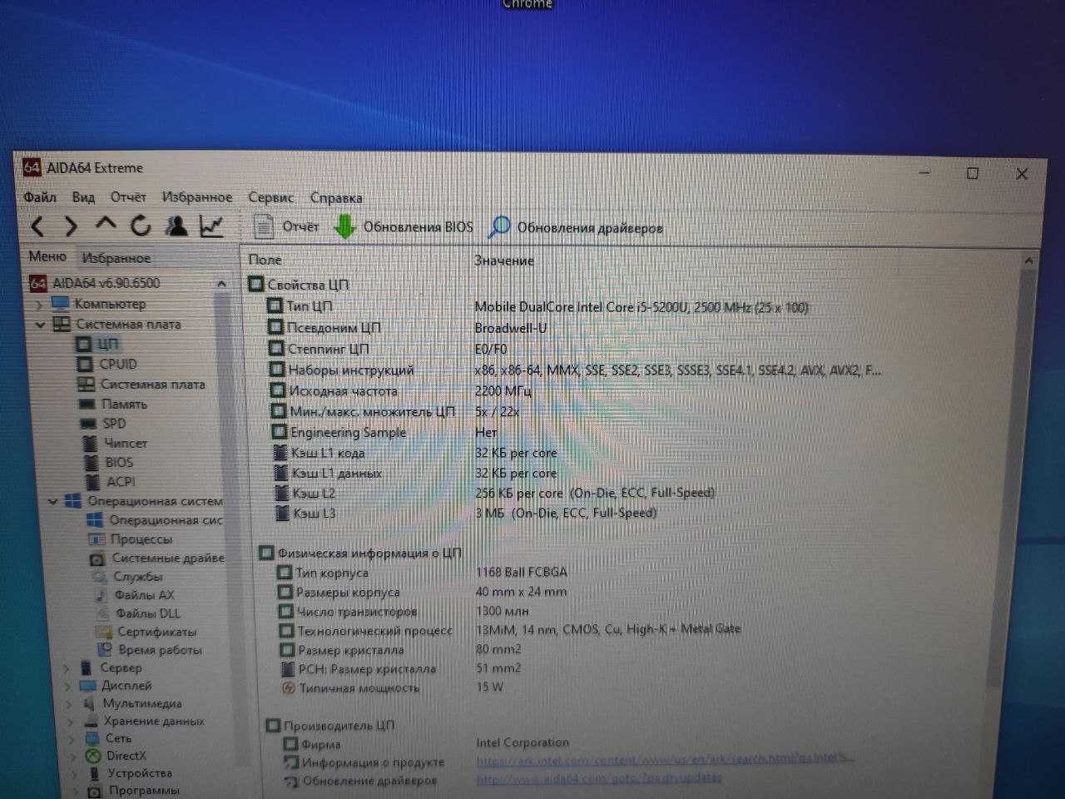Select Службы in the tree

[127, 576]
